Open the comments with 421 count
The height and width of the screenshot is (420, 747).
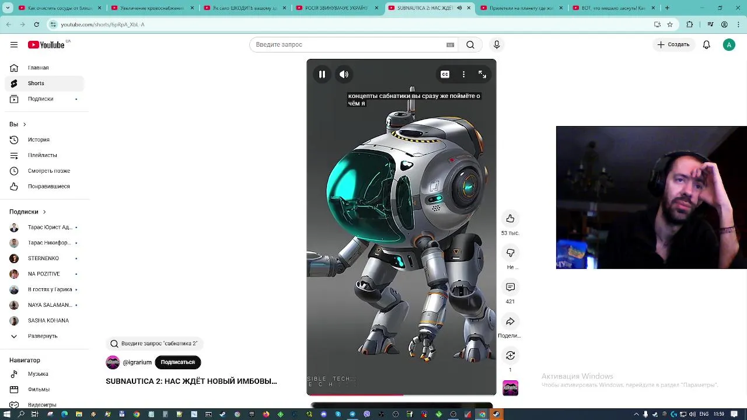[510, 287]
